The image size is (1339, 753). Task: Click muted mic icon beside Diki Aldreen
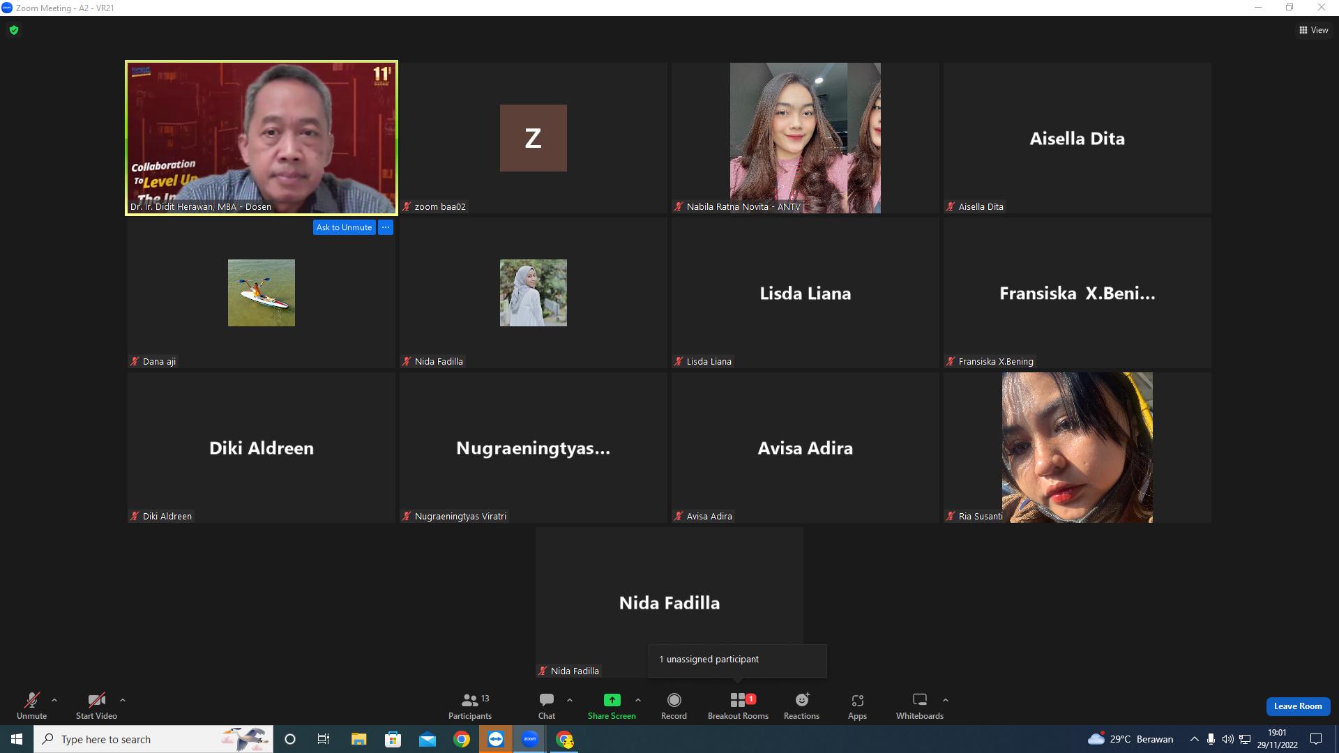[135, 516]
